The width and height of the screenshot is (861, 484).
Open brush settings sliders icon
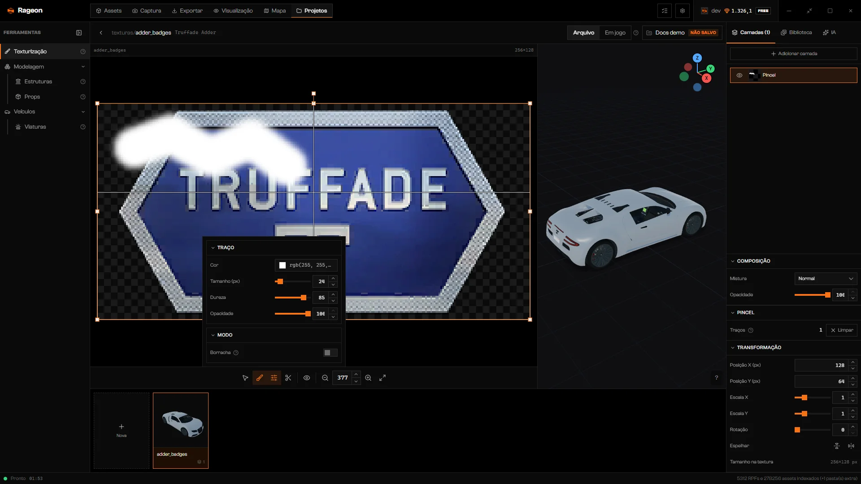(274, 378)
